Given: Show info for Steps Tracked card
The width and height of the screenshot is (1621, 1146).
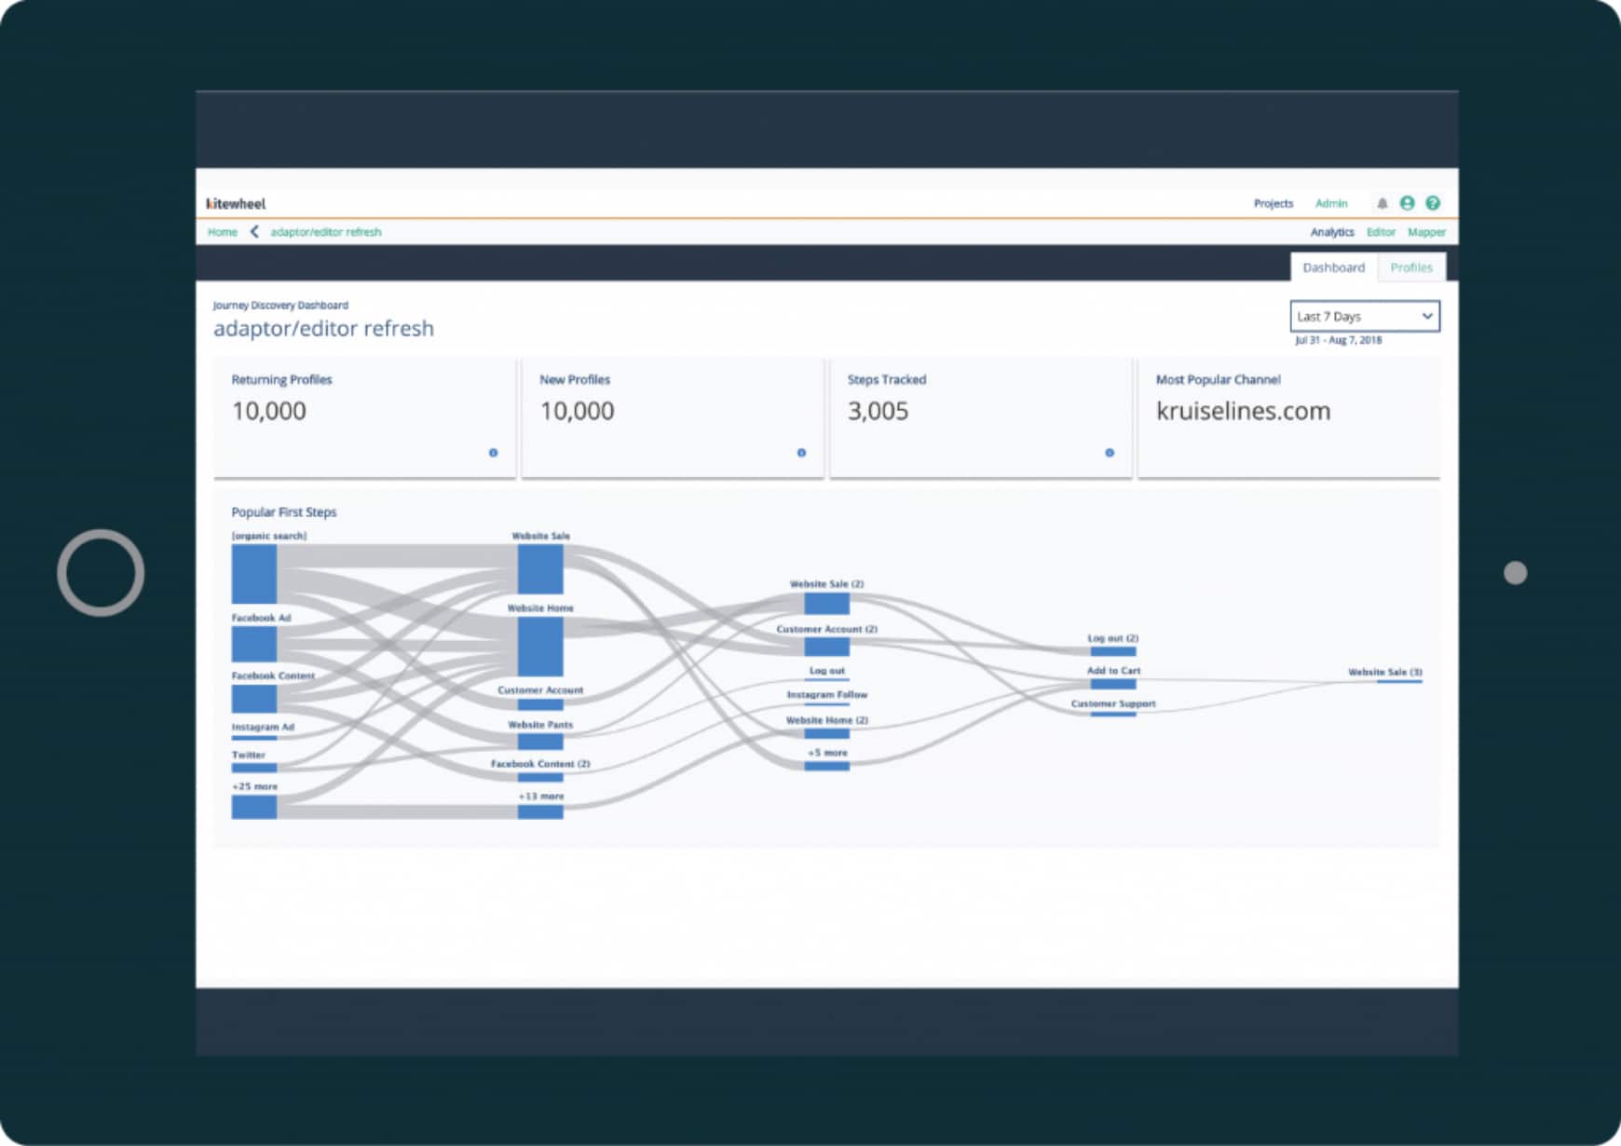Looking at the screenshot, I should (1110, 453).
